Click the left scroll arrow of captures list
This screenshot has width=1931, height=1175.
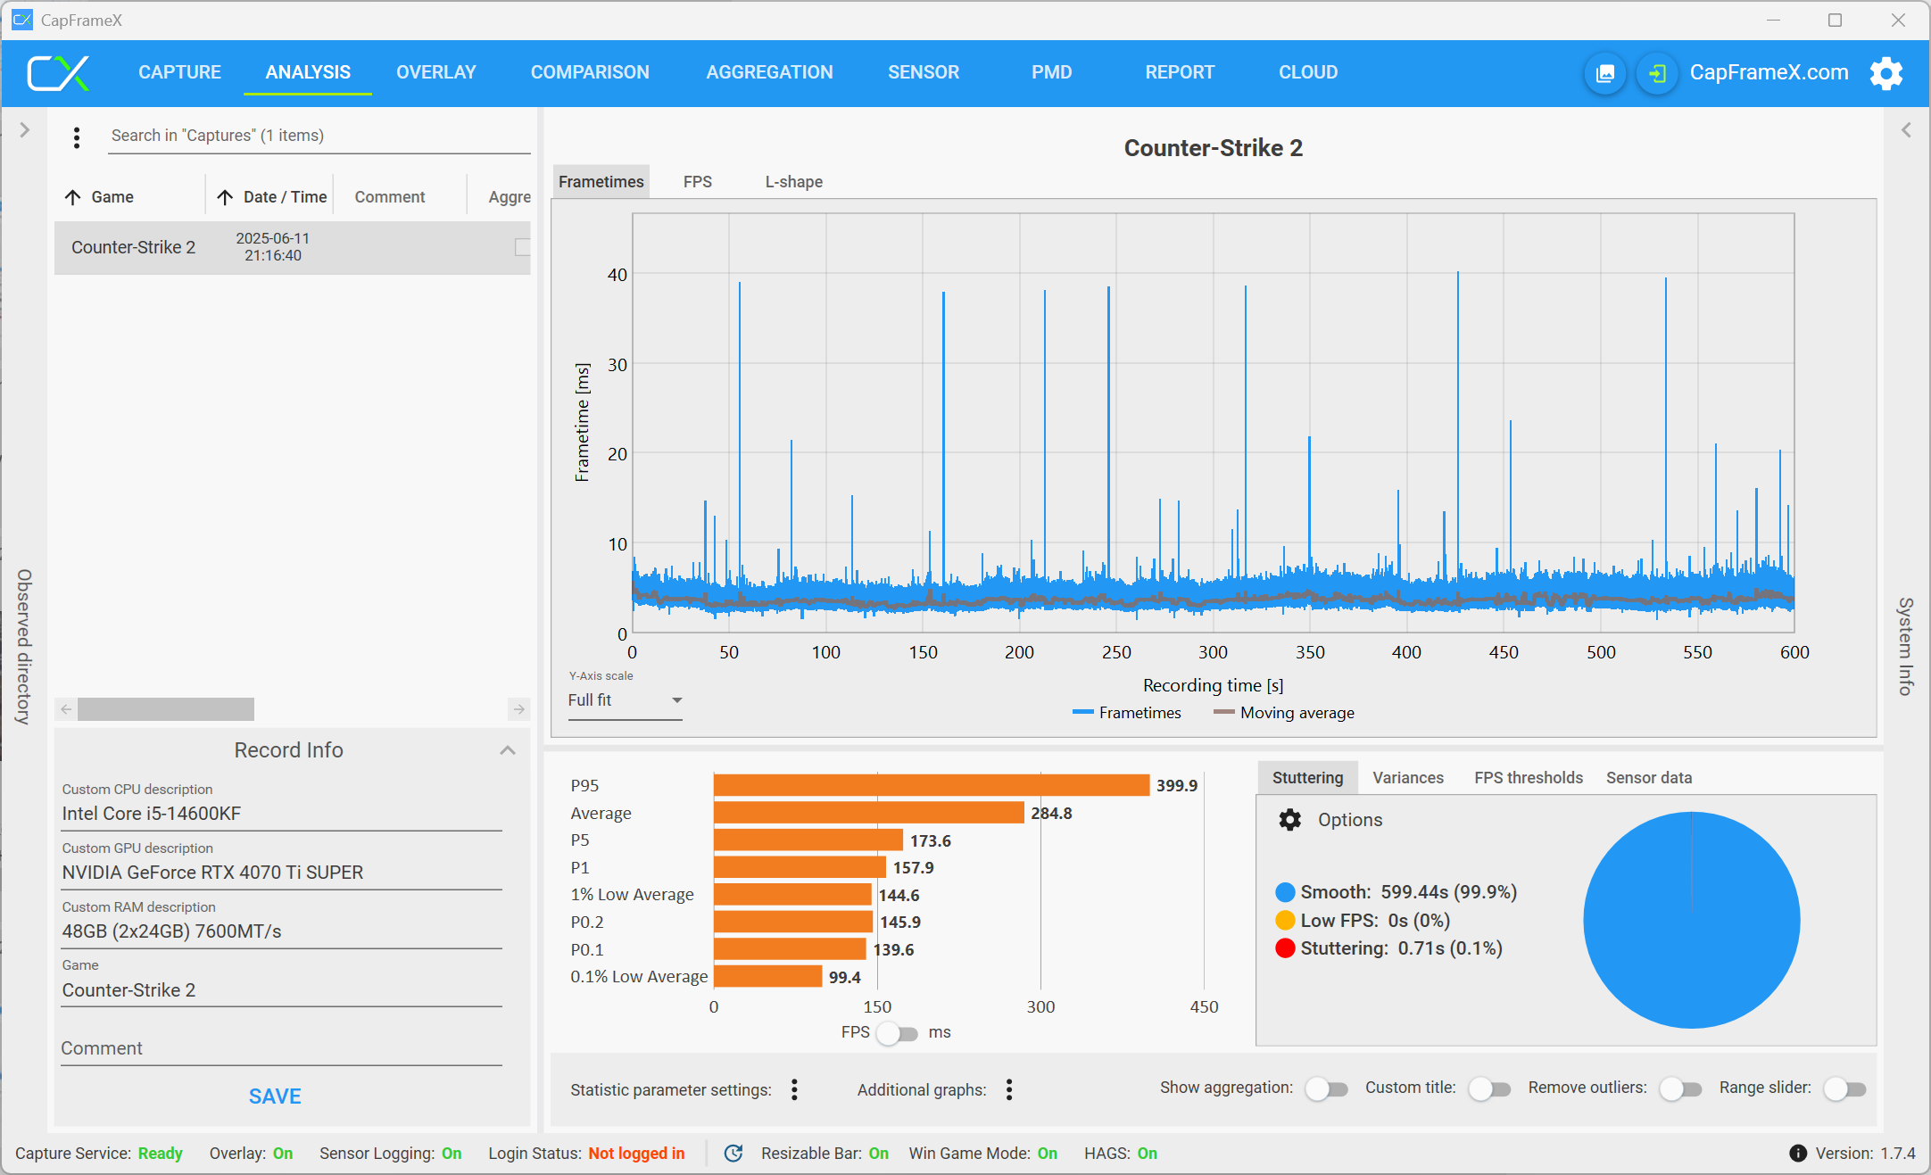pyautogui.click(x=66, y=709)
